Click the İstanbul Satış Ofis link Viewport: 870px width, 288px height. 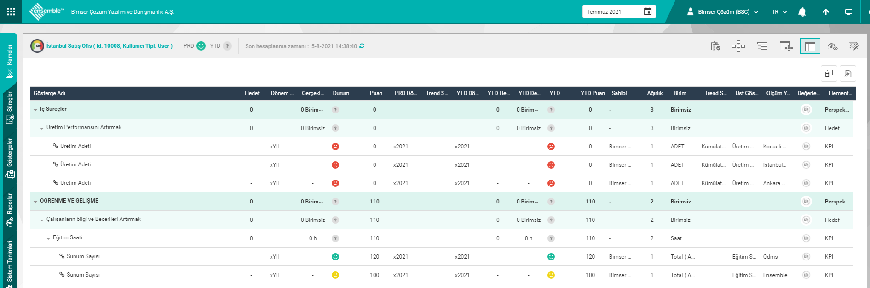pyautogui.click(x=109, y=46)
